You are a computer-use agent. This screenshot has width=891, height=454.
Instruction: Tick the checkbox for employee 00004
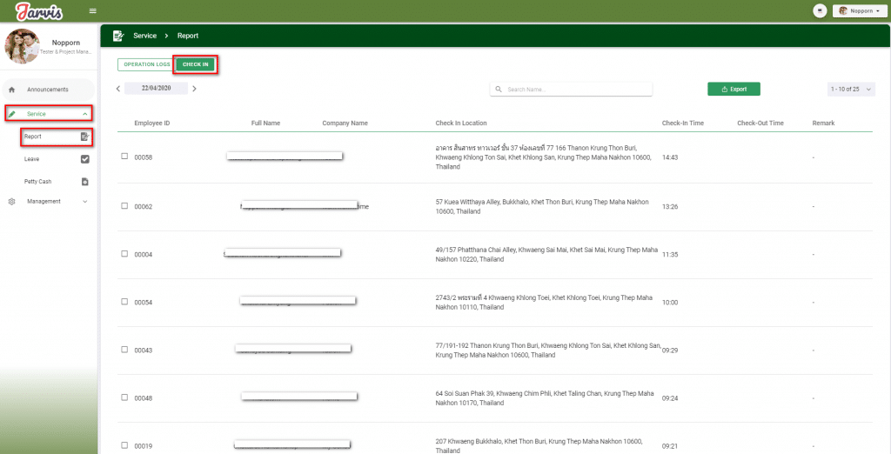coord(124,254)
